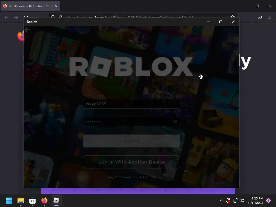Click the padlock site information icon
This screenshot has height=207, width=276.
tap(61, 16)
